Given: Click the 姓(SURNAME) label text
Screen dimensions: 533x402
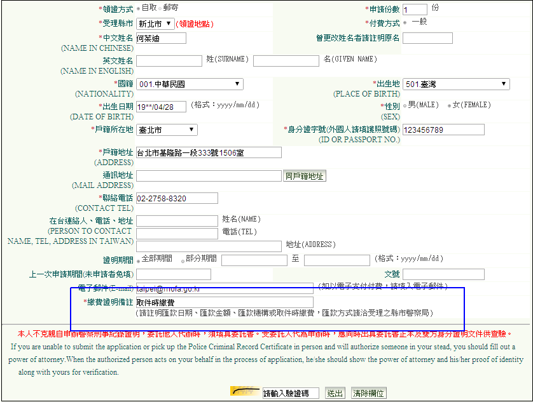Looking at the screenshot, I should (228, 59).
